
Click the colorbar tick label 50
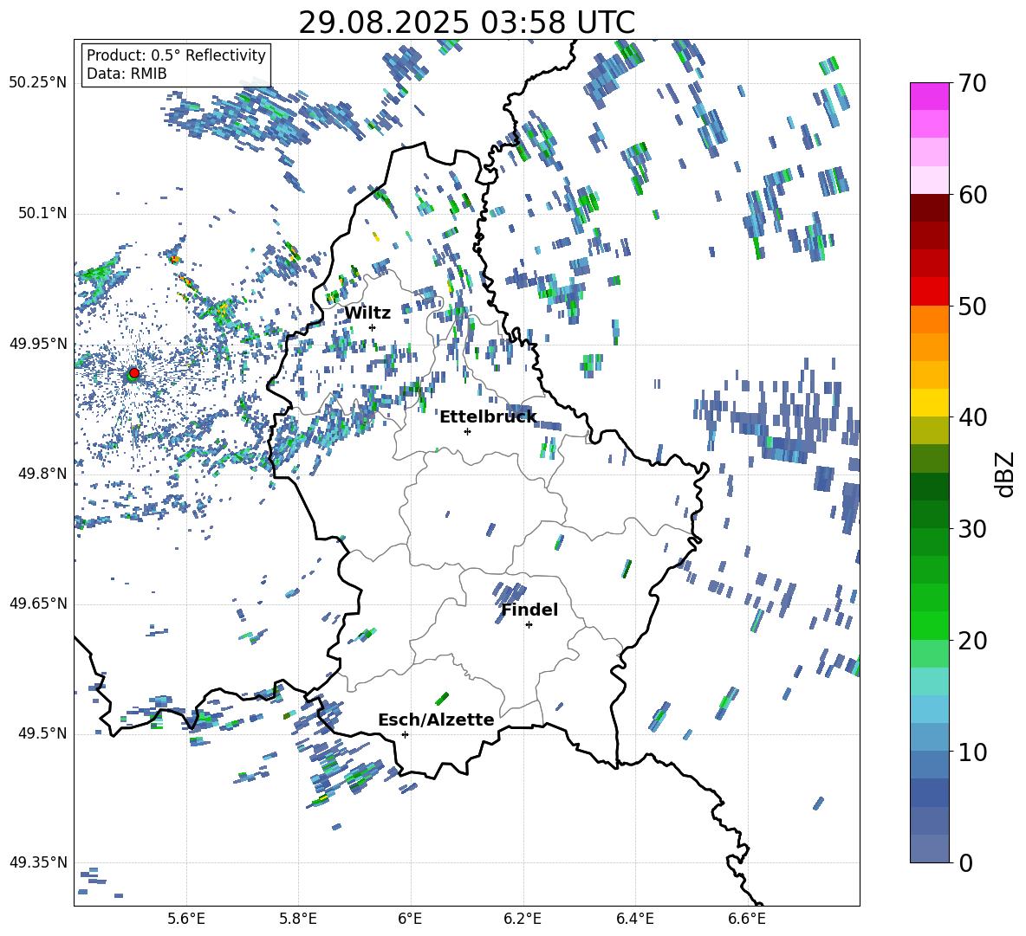[972, 306]
